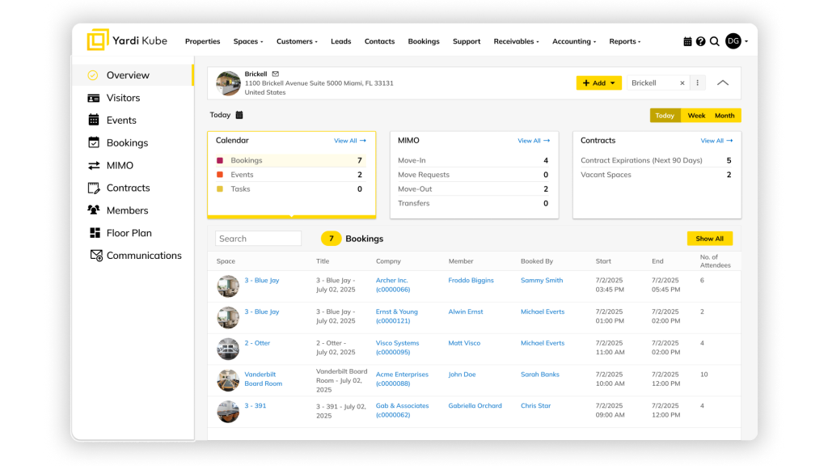
Task: Open the calendar icon in top navigation bar
Action: 687,41
